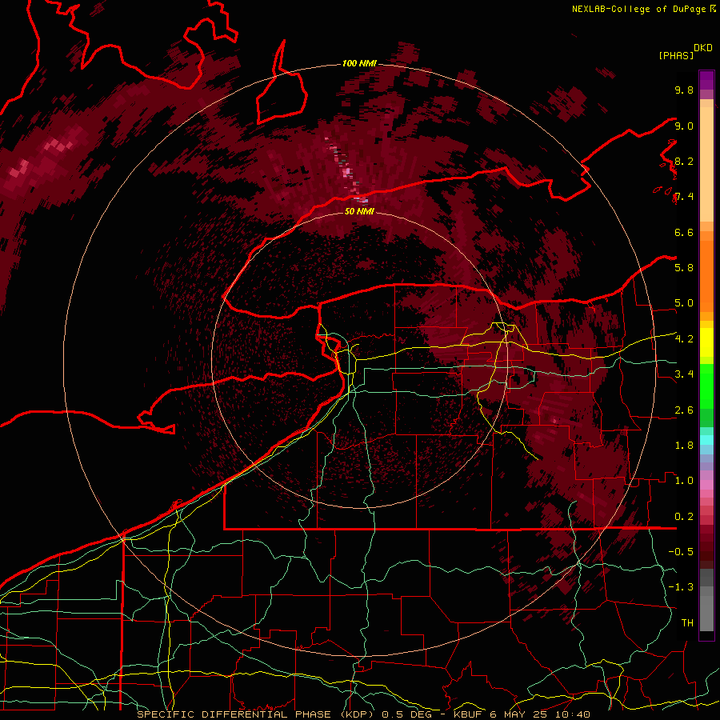The image size is (720, 720).
Task: Select the -1.3 scale value
Action: pyautogui.click(x=681, y=587)
